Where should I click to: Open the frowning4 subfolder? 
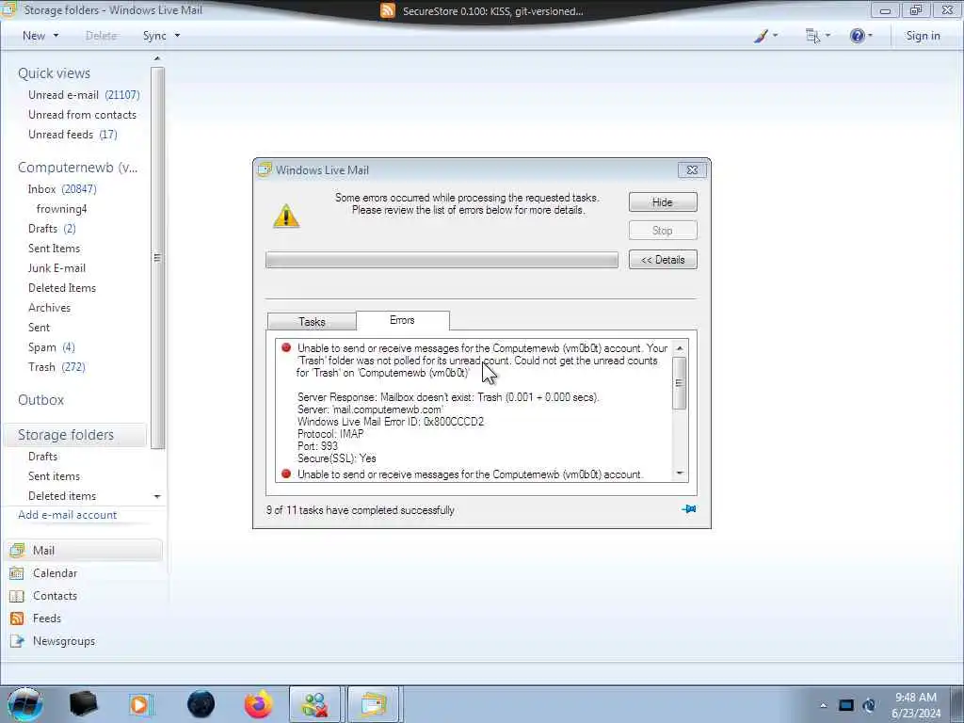[x=61, y=209]
